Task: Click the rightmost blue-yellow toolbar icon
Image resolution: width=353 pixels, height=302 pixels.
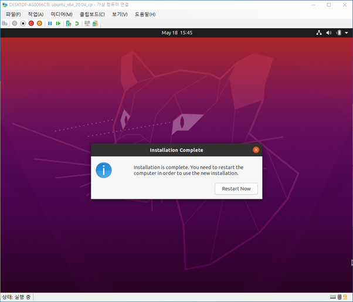Action: click(x=95, y=23)
